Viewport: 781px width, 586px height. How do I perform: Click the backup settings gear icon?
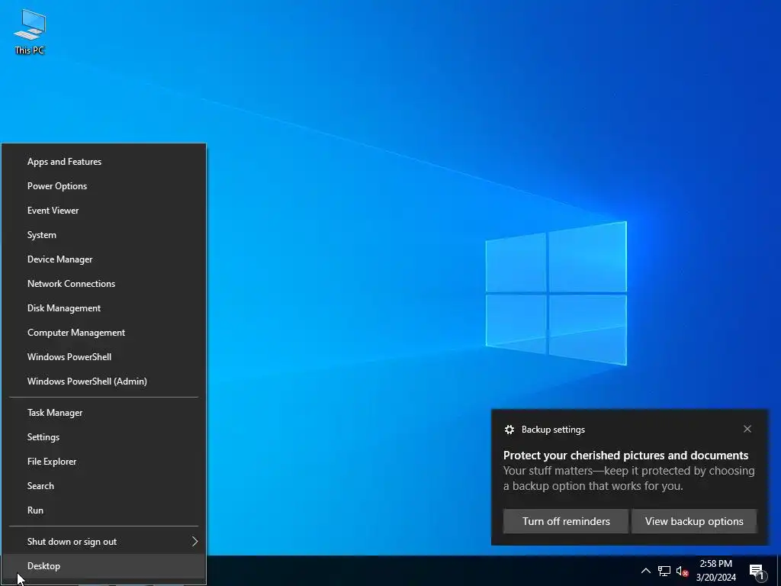(x=509, y=430)
